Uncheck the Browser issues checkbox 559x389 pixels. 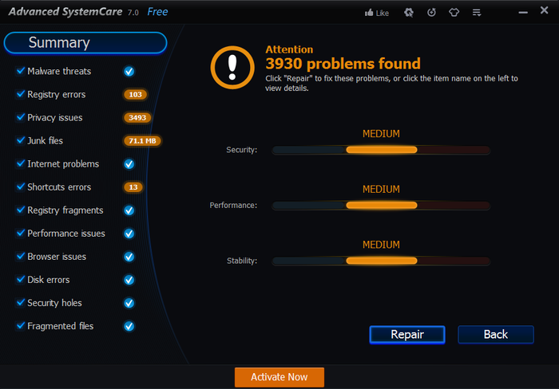pos(21,256)
